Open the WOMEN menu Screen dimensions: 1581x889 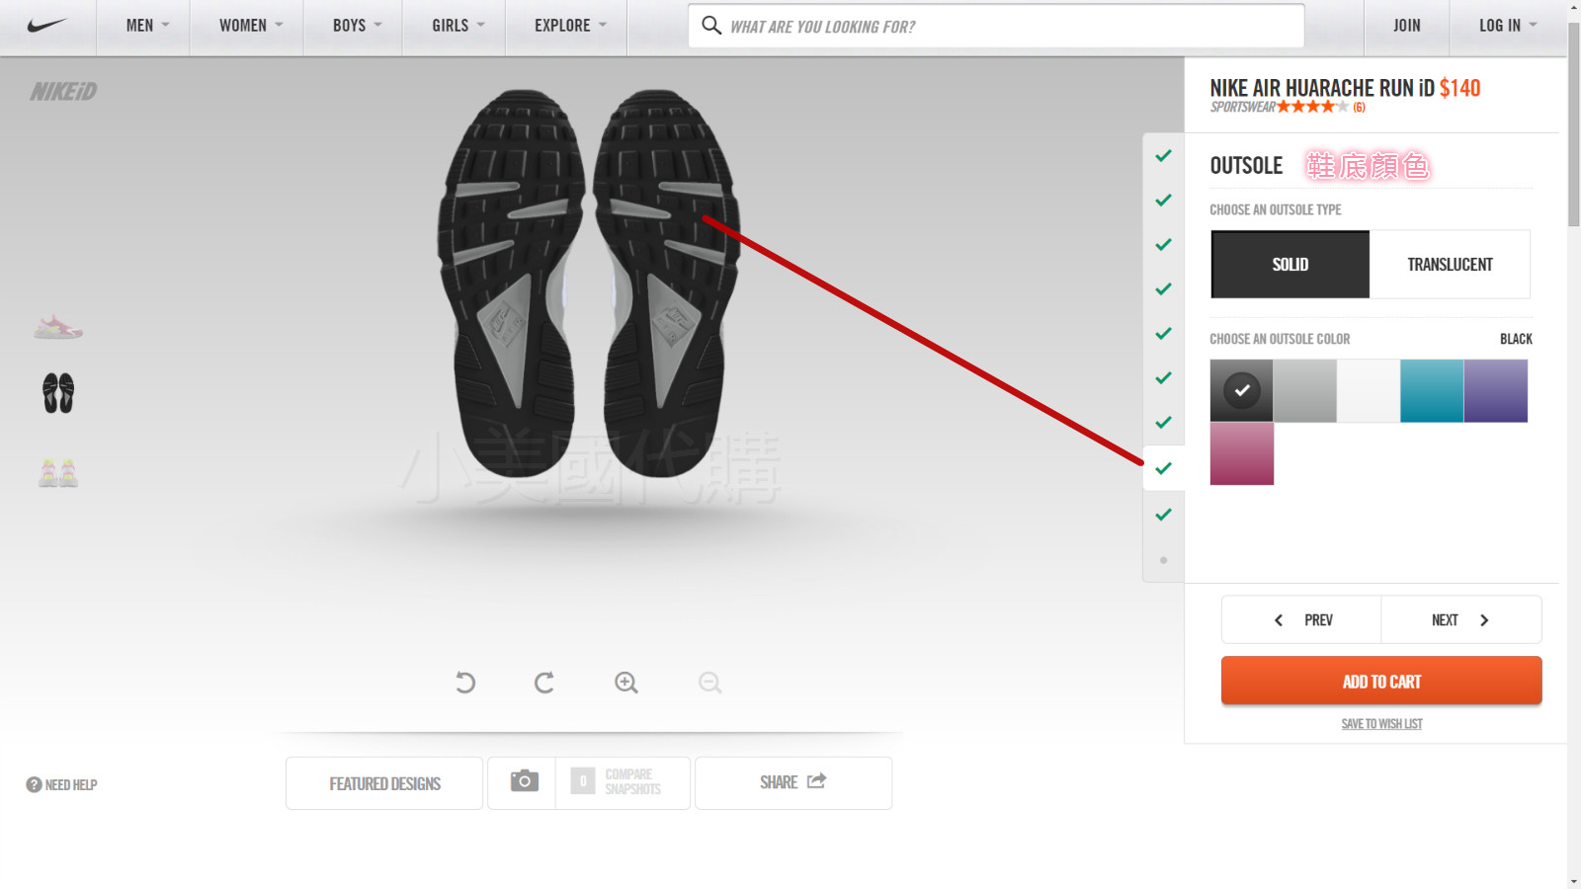251,26
